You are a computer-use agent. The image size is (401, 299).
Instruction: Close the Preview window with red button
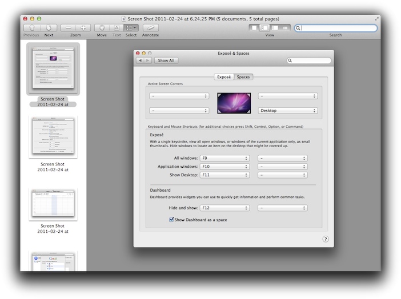click(25, 19)
